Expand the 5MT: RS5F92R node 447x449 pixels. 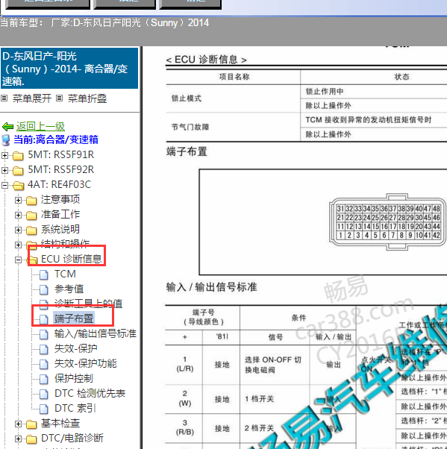pos(4,170)
